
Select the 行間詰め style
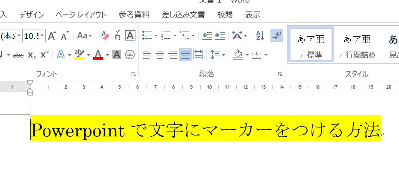click(x=357, y=44)
